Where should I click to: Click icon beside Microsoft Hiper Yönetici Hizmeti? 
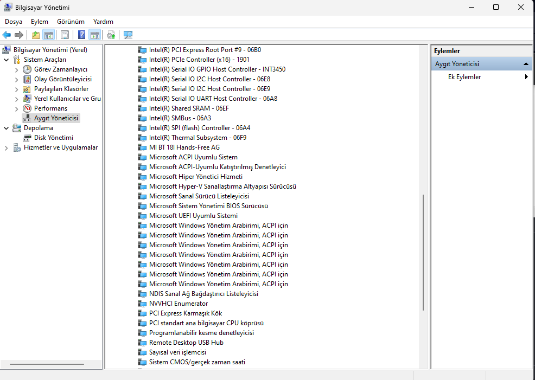pyautogui.click(x=142, y=177)
